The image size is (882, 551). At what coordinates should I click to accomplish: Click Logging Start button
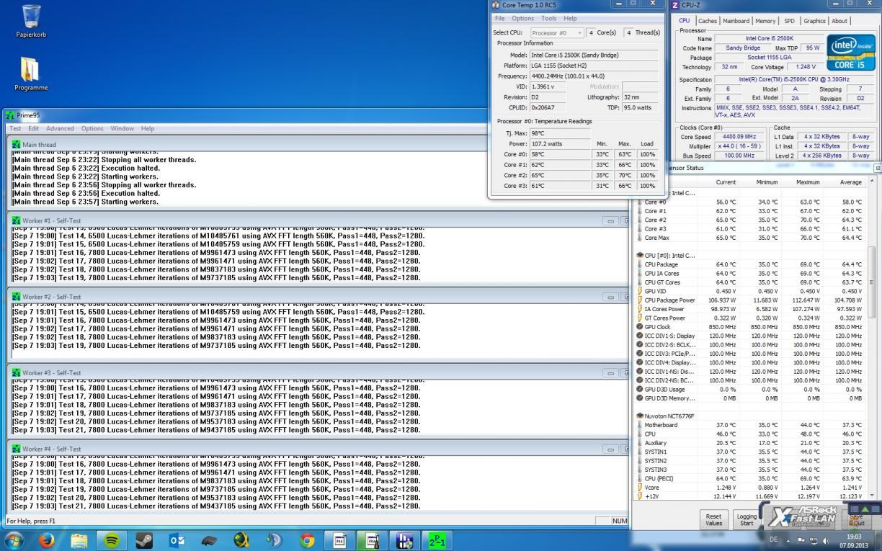coord(747,519)
